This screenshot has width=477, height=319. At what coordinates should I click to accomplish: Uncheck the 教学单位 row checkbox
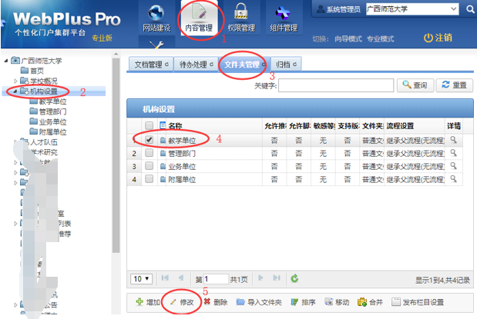coord(149,141)
